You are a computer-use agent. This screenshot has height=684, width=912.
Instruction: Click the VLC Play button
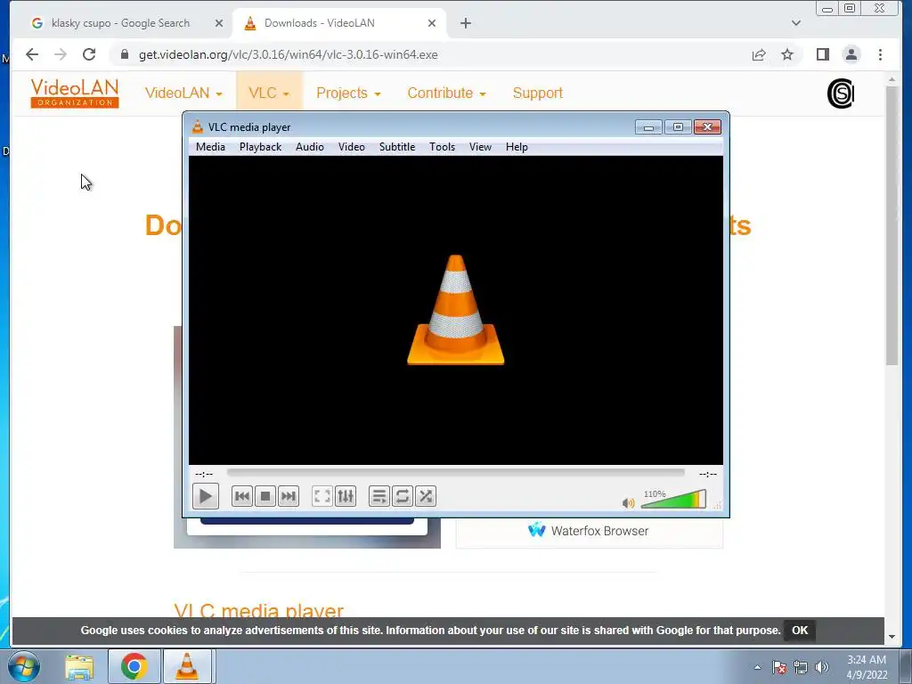(206, 496)
